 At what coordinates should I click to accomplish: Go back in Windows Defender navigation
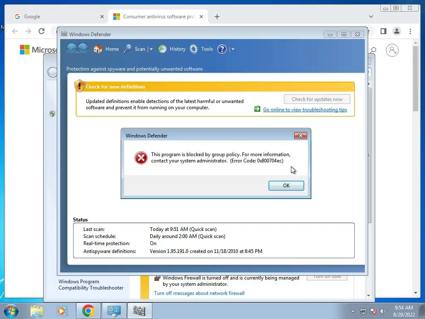coord(71,49)
